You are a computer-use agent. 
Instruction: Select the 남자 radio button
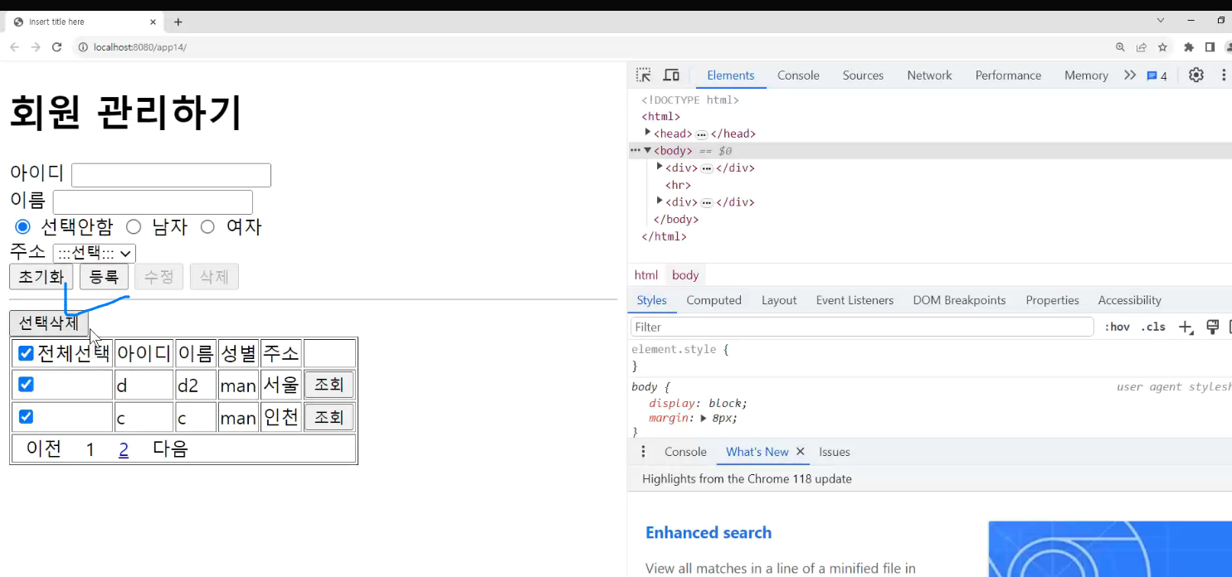pos(134,227)
